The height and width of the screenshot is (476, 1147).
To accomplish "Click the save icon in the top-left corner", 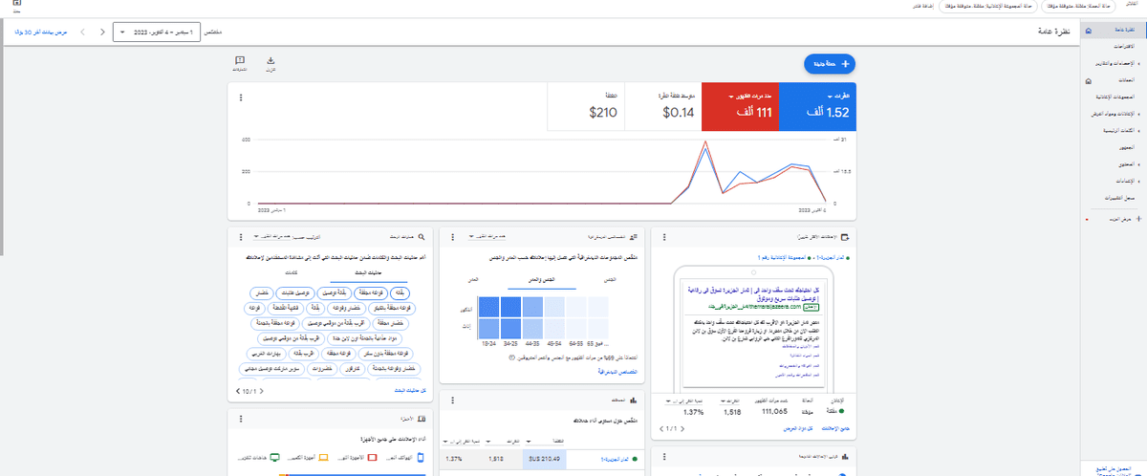I will (x=16, y=6).
